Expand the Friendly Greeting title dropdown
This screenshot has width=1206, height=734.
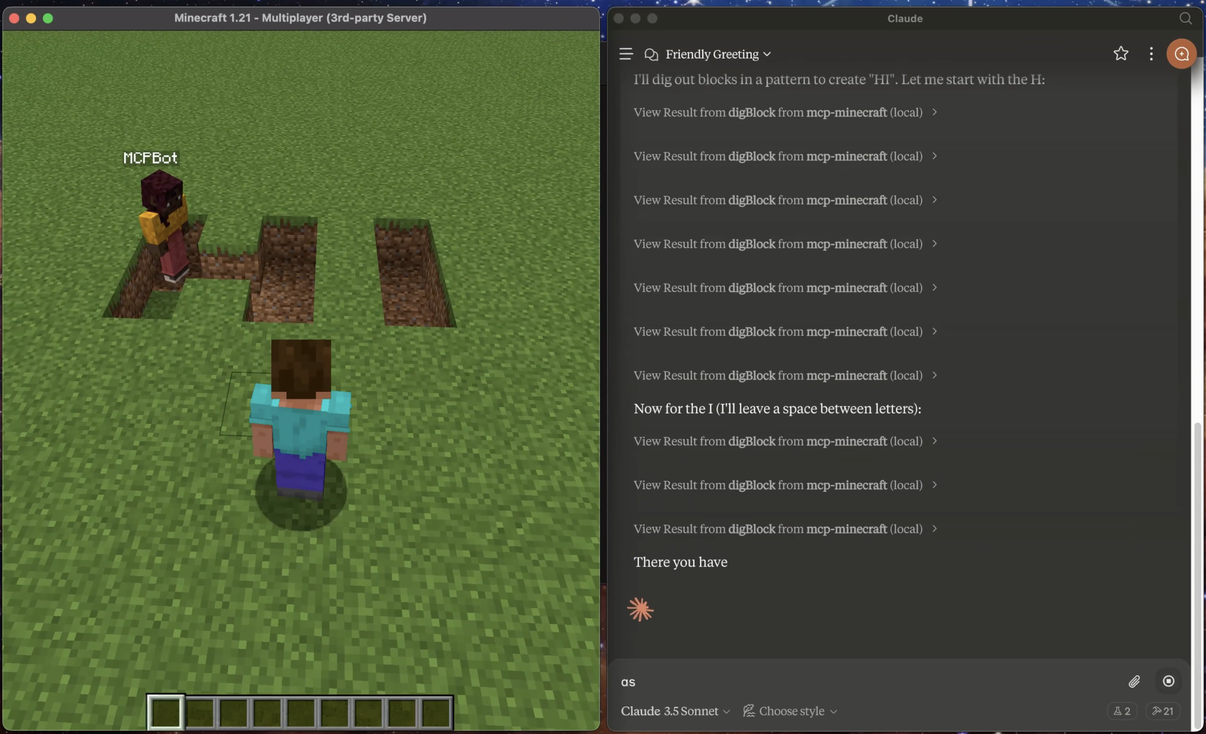(766, 54)
